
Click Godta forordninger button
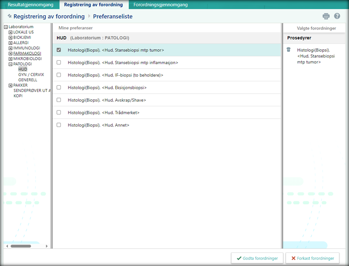(257, 258)
